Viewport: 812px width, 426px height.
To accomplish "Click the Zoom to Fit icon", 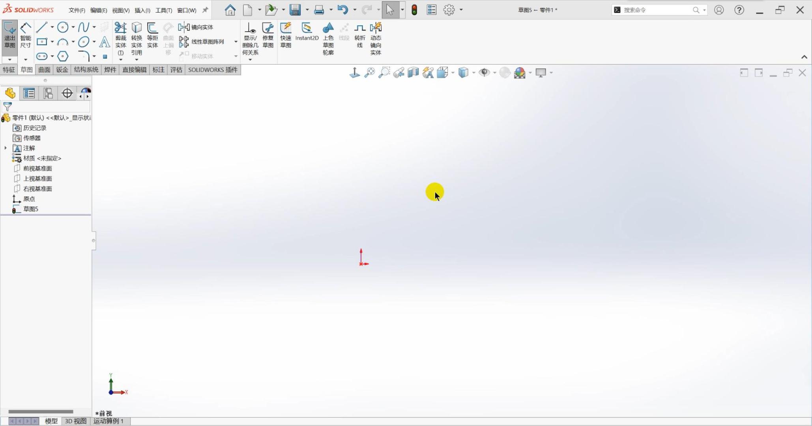I will 369,73.
